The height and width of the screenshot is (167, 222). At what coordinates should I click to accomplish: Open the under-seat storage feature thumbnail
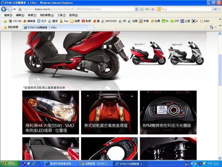109,149
